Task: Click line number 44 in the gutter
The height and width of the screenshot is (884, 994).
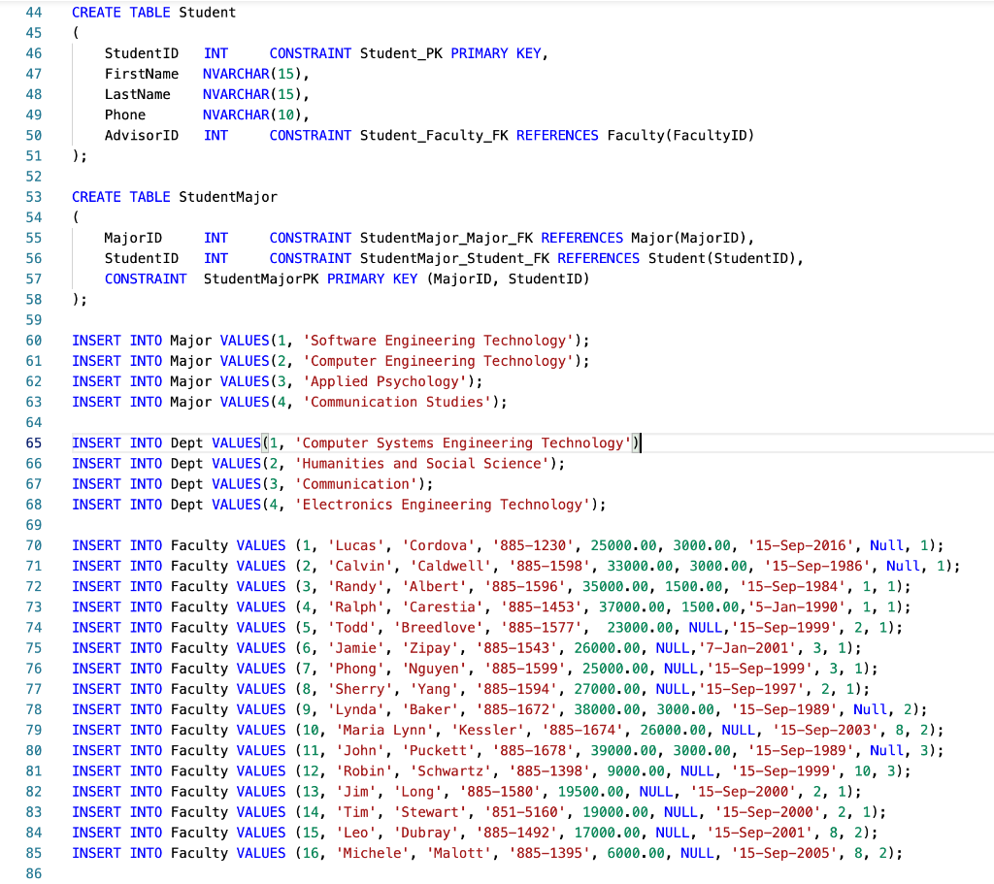Action: pyautogui.click(x=34, y=13)
